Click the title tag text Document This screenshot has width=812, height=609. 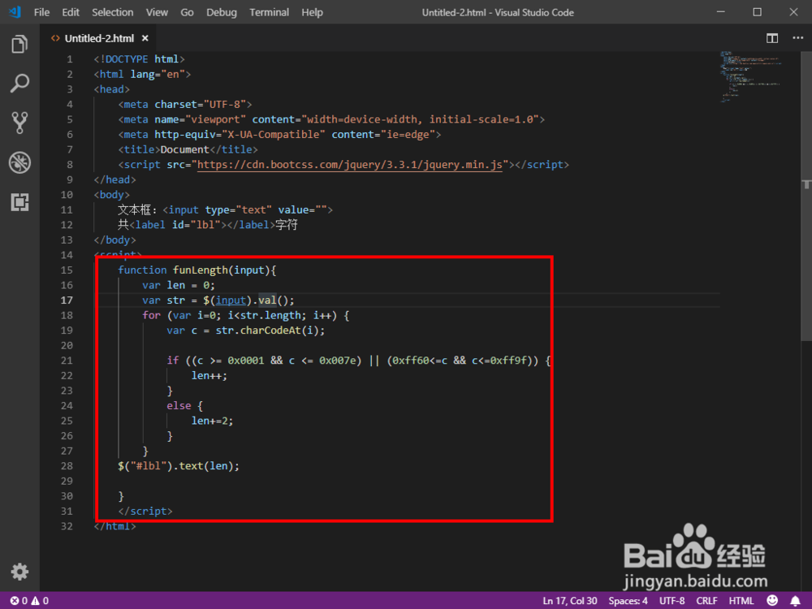(x=184, y=149)
